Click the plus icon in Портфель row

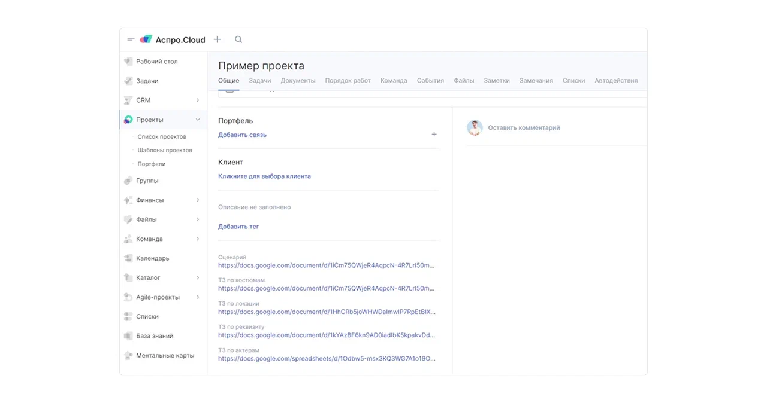pos(434,135)
